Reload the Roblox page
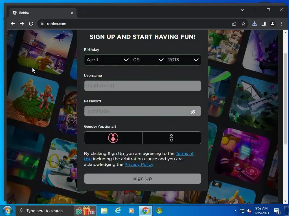 (31, 24)
